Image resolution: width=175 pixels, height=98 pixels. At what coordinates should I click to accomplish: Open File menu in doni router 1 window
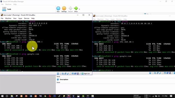click(2, 18)
